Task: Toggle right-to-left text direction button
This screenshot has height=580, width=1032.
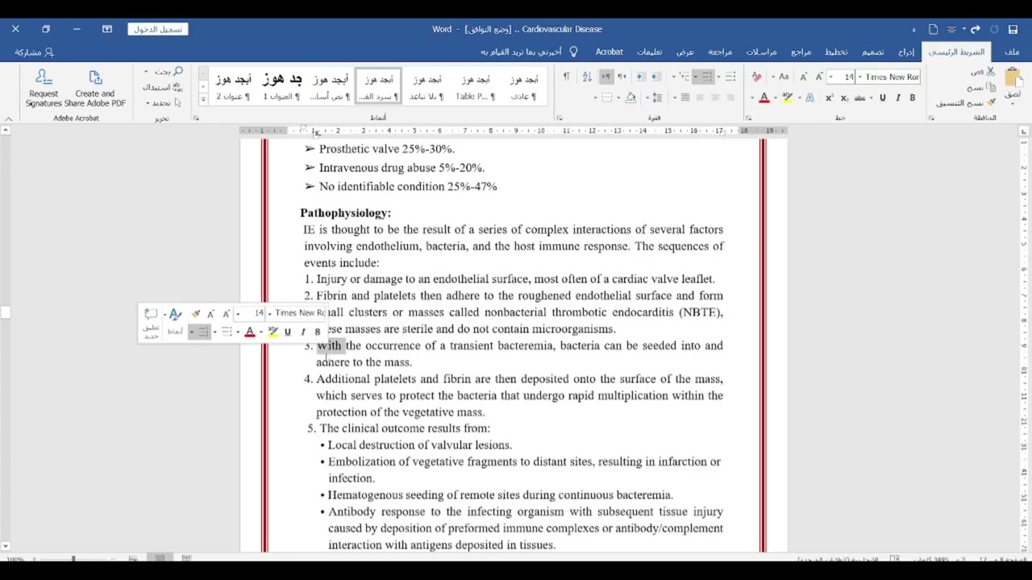Action: pyautogui.click(x=622, y=77)
